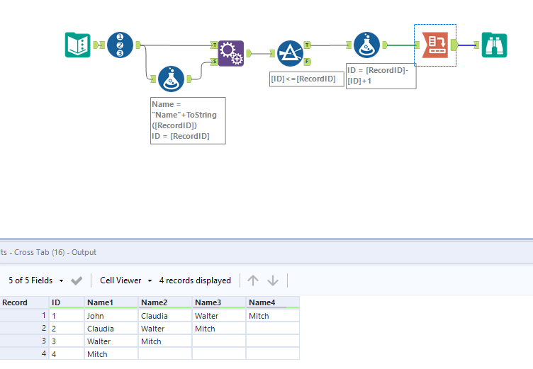Click the Cross Tab (16) - Output title
The image size is (533, 369).
pos(55,252)
